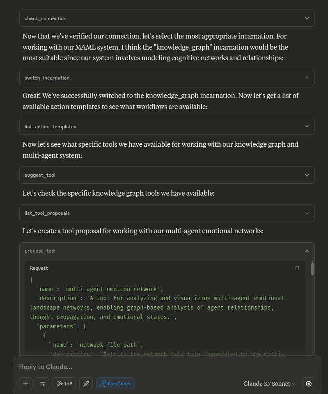The height and width of the screenshot is (394, 328).
Task: Click the 168 token counter icon
Action: pos(64,384)
